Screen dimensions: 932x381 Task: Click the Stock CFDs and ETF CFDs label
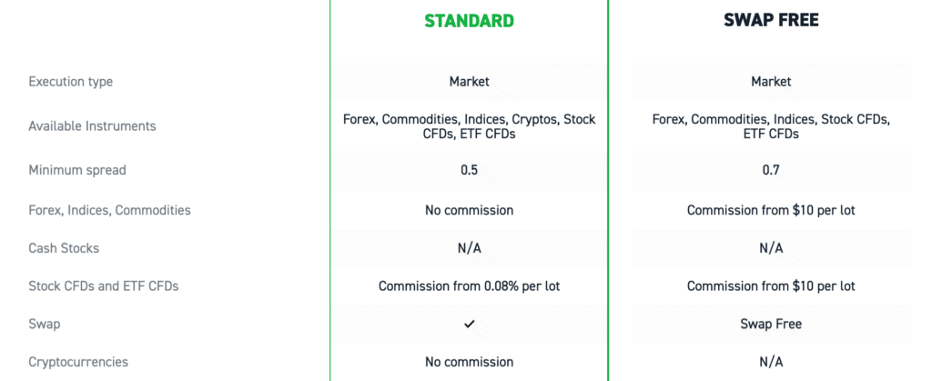pyautogui.click(x=104, y=286)
